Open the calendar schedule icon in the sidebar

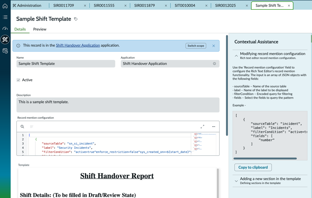[5, 51]
